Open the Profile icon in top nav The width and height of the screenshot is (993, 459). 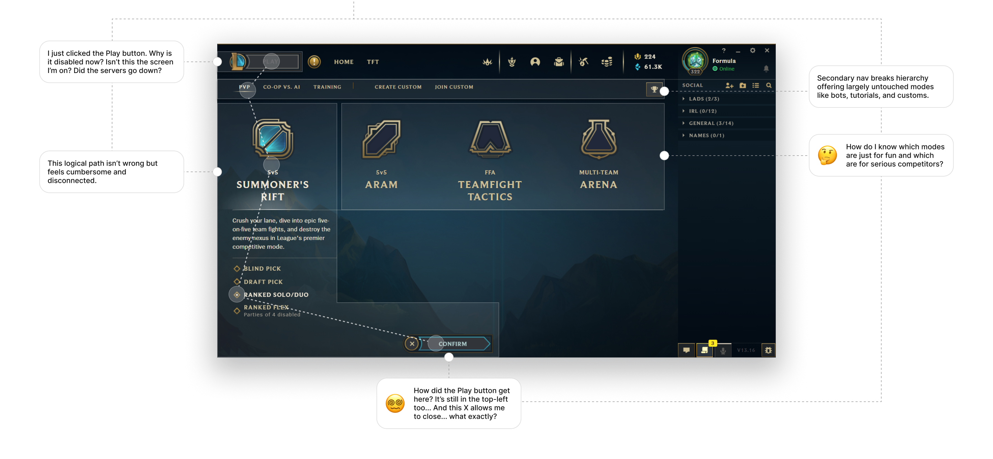(x=535, y=62)
